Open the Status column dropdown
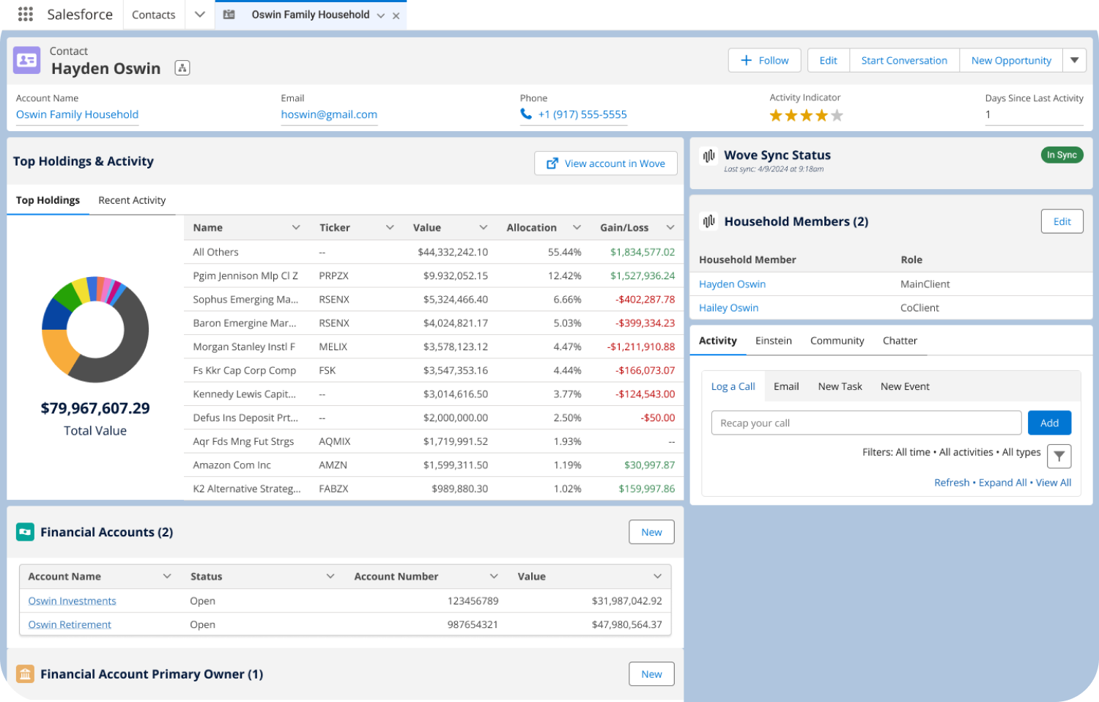1099x702 pixels. pyautogui.click(x=330, y=576)
